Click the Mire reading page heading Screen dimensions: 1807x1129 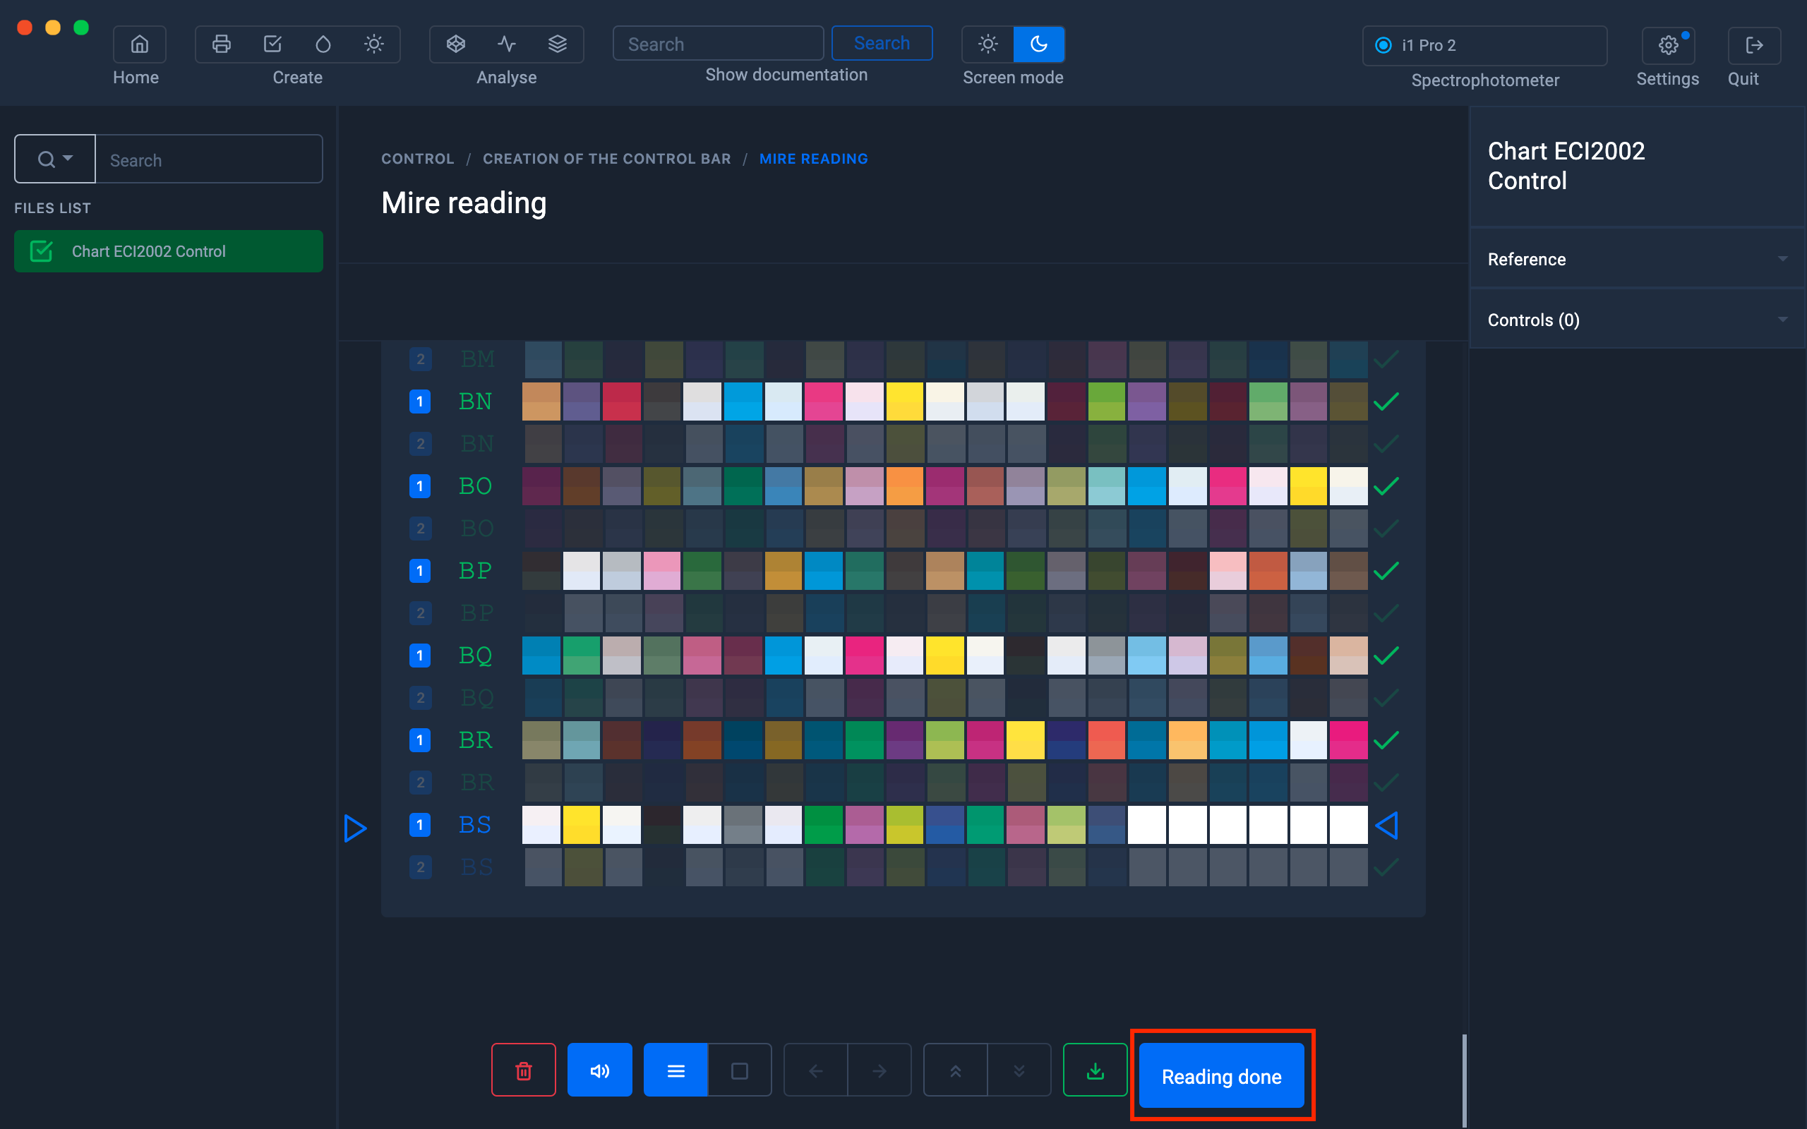[x=464, y=203]
